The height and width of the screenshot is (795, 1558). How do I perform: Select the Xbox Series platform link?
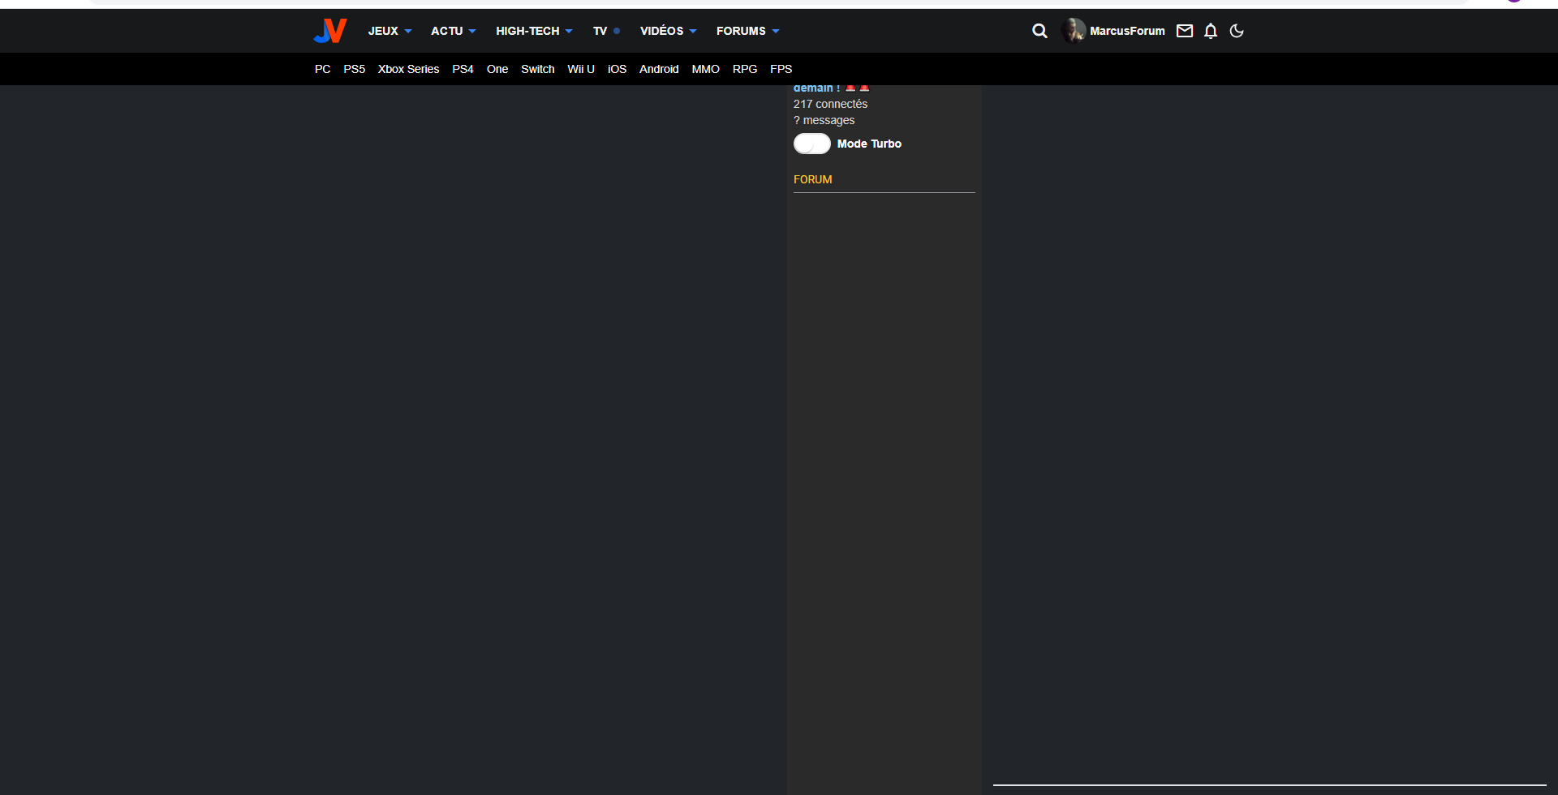[408, 69]
